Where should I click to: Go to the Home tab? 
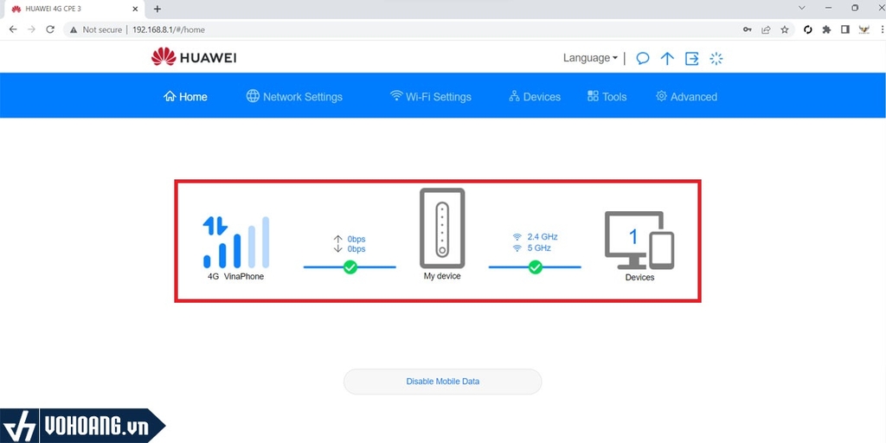185,97
